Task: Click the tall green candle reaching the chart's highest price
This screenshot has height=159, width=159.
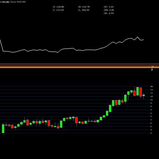Action: pos(138,91)
